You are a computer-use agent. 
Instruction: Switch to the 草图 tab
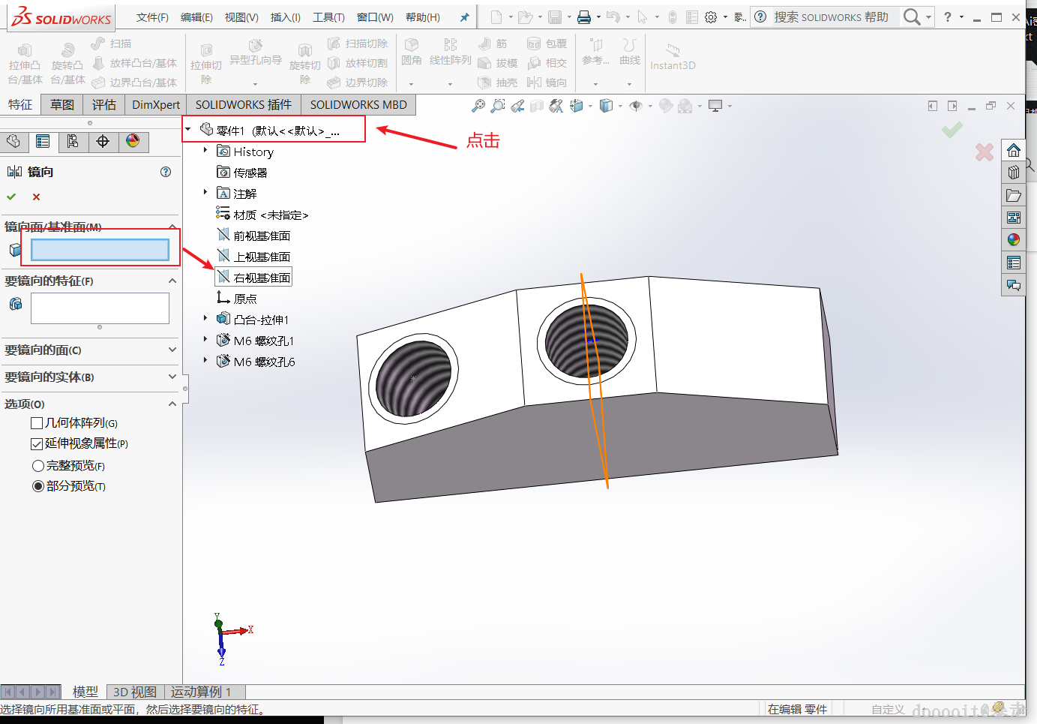62,104
